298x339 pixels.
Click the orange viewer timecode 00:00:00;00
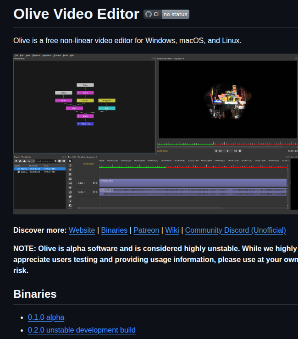pos(162,151)
